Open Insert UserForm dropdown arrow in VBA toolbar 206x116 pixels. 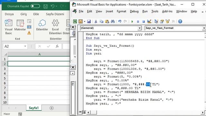84,22
